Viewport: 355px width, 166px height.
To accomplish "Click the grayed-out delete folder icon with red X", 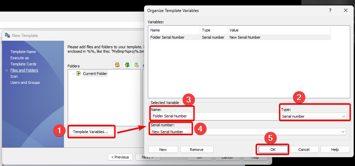I will 137,65.
